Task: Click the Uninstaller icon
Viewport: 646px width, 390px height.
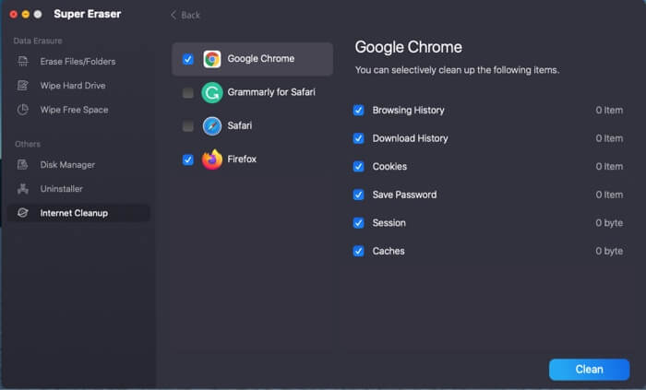Action: [23, 189]
